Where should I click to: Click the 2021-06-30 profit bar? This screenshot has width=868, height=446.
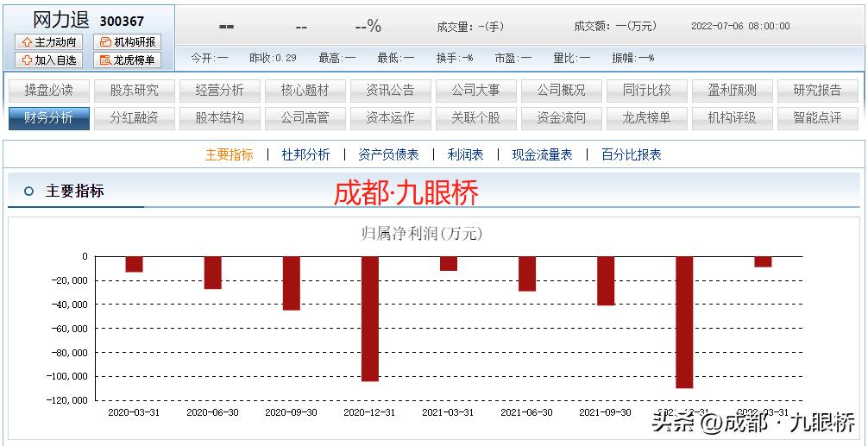(x=527, y=273)
